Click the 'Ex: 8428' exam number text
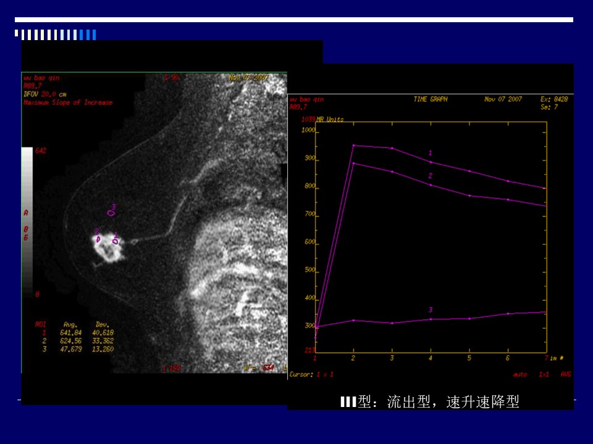This screenshot has height=444, width=593. 555,99
